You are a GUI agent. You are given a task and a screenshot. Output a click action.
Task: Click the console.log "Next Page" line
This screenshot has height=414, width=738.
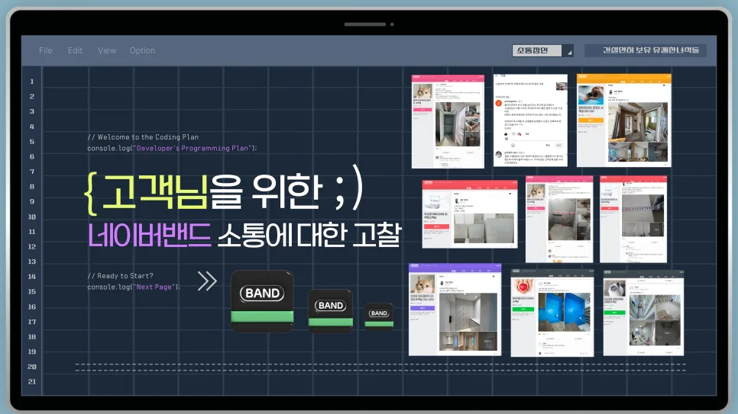[133, 287]
